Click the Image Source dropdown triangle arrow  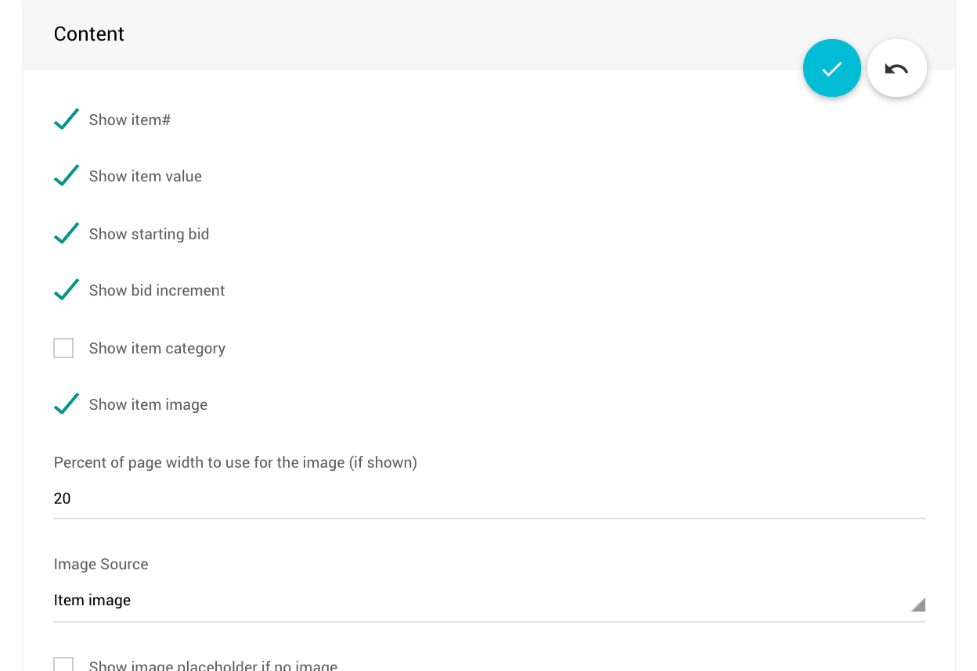918,605
